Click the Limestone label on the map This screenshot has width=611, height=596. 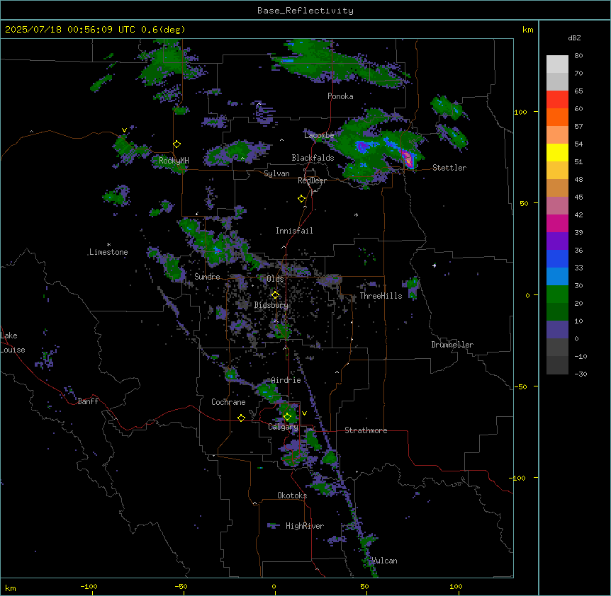108,252
